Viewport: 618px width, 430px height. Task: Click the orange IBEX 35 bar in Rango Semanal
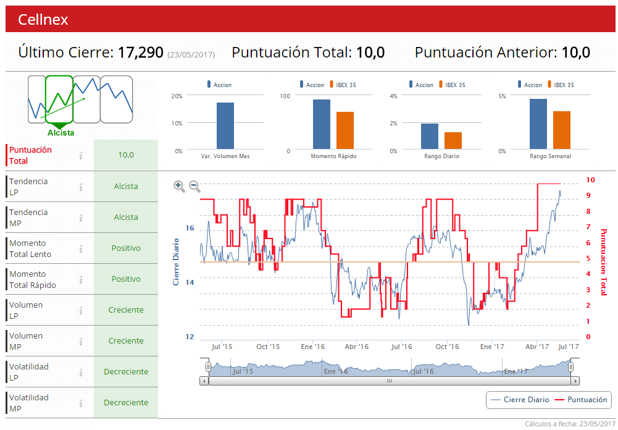click(562, 130)
